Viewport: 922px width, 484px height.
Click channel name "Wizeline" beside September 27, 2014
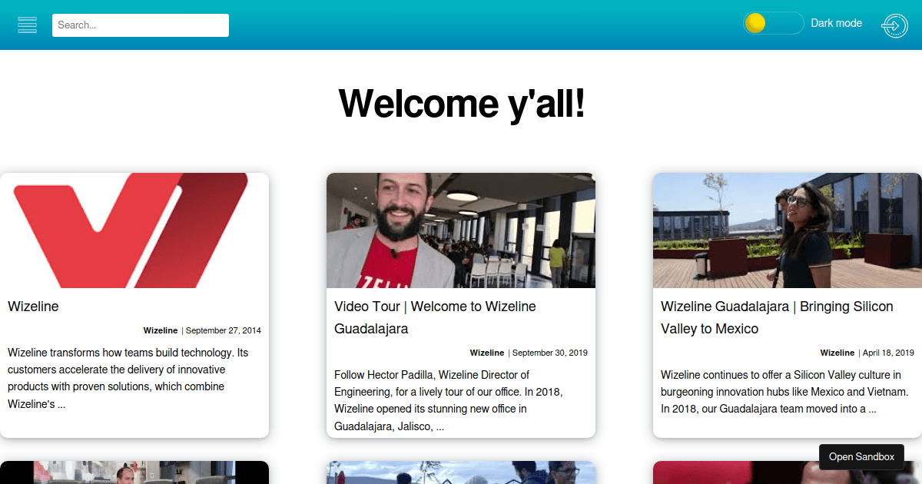click(x=161, y=331)
